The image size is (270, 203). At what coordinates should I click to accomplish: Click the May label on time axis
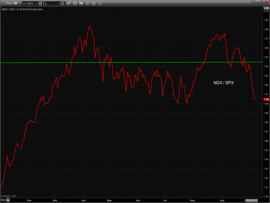pos(109,201)
